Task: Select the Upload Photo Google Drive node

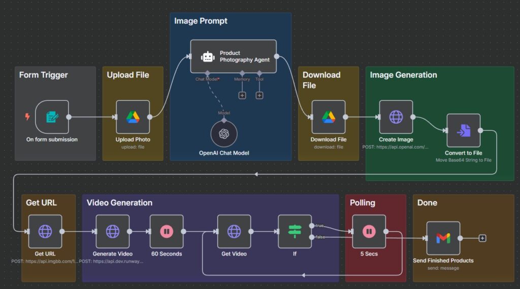Action: 133,117
